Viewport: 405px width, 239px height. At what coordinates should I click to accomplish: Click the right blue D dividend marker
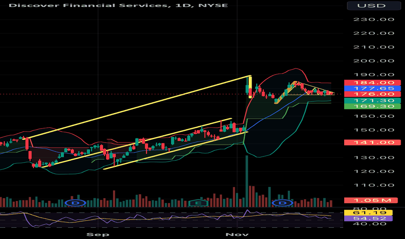click(282, 203)
